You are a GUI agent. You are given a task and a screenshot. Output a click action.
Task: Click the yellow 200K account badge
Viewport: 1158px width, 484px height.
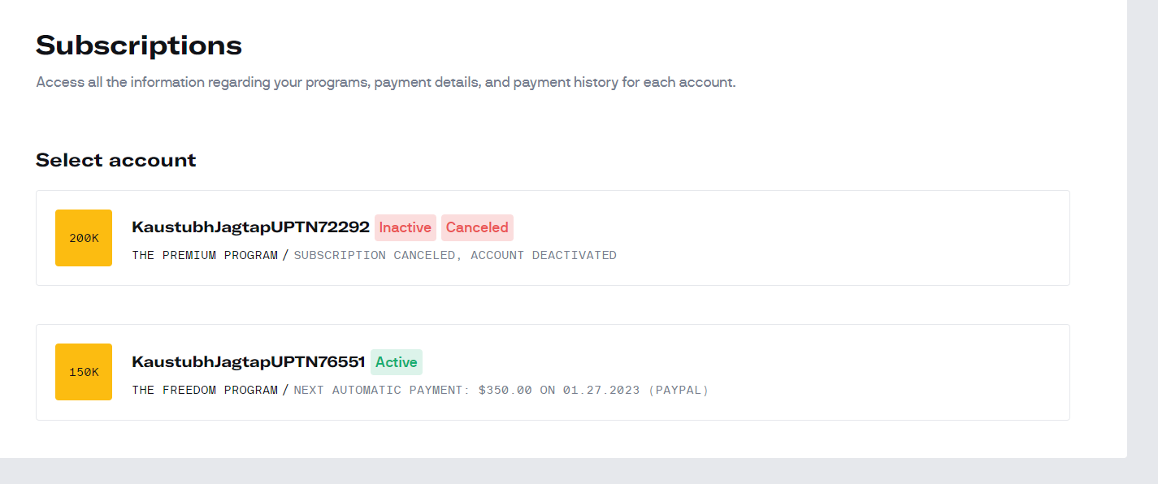pyautogui.click(x=84, y=238)
